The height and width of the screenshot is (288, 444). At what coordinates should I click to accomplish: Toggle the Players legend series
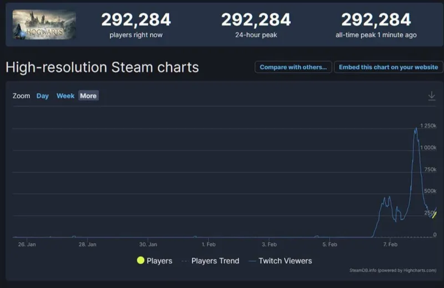tap(160, 261)
